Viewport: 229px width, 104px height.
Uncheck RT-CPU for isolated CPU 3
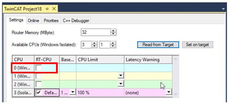pyautogui.click(x=39, y=93)
